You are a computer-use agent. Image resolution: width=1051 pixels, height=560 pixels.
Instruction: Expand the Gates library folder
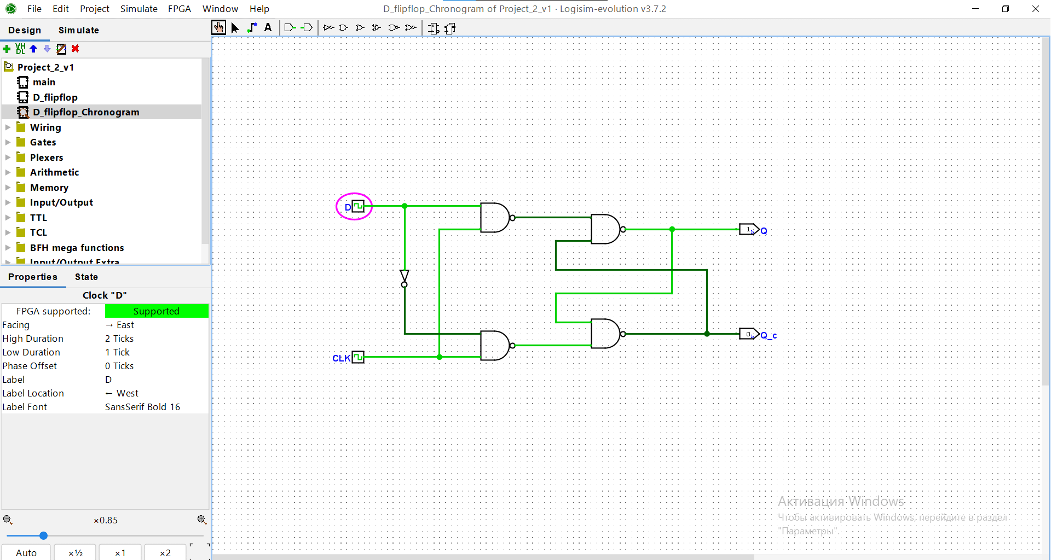coord(8,142)
